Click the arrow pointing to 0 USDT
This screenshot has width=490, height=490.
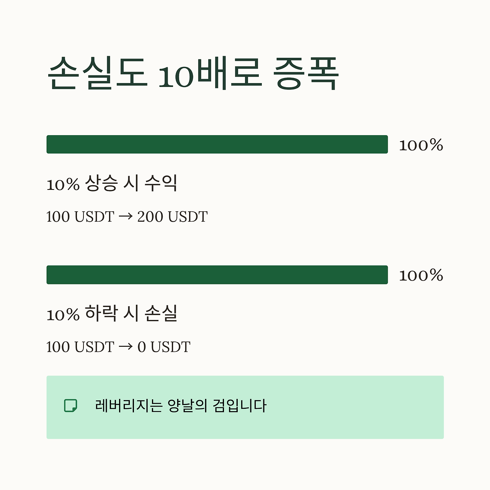tap(126, 347)
